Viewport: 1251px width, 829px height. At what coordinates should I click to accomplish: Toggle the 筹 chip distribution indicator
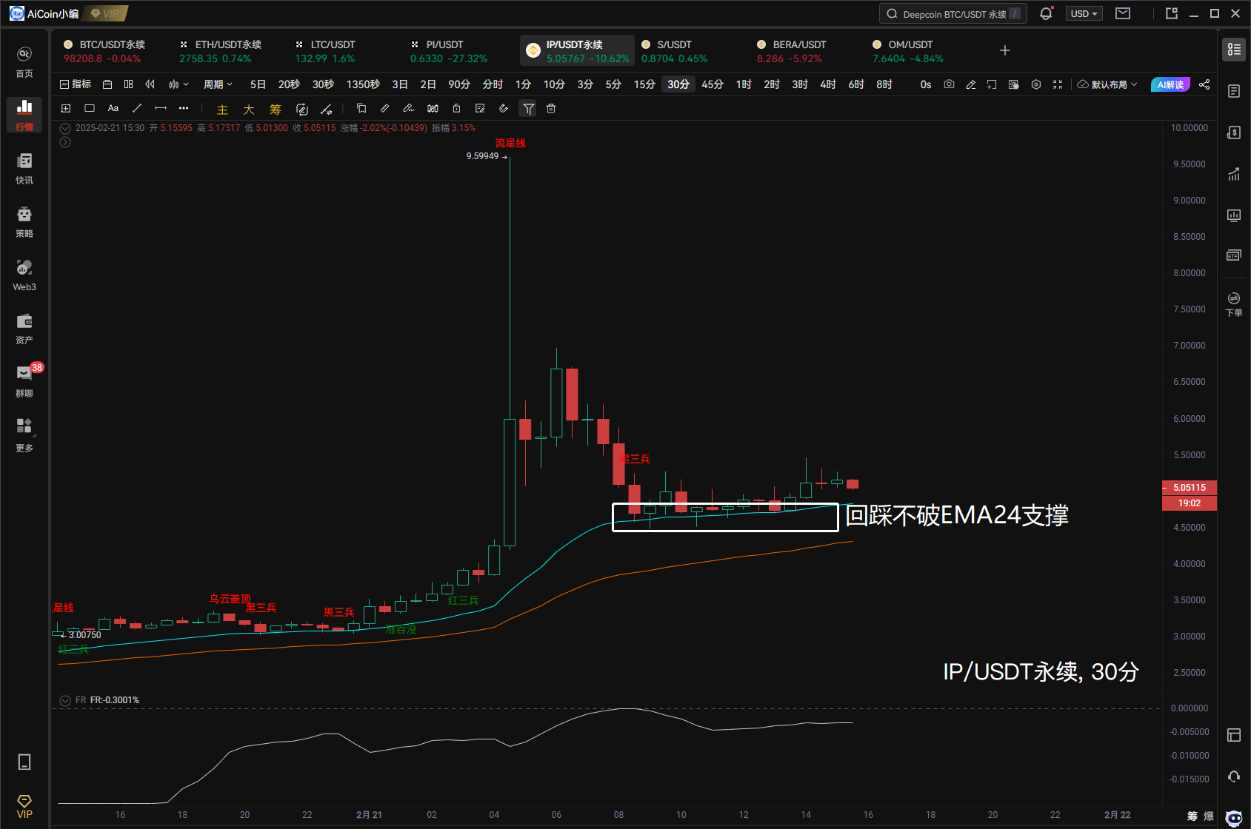[x=276, y=109]
